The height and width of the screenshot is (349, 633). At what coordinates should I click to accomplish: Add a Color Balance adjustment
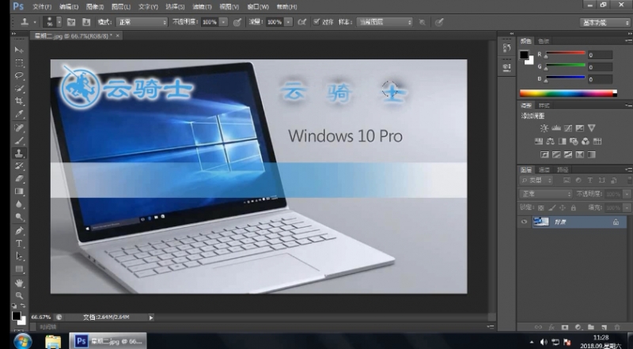pyautogui.click(x=550, y=142)
